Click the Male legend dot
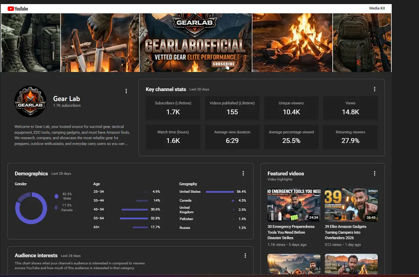The image size is (419, 277). [x=56, y=196]
